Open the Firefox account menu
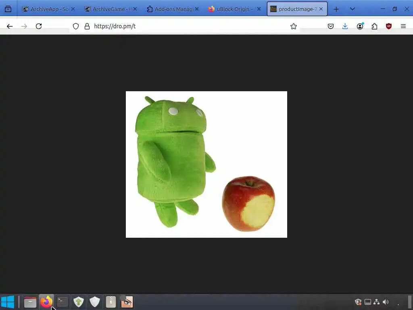 coord(360,26)
